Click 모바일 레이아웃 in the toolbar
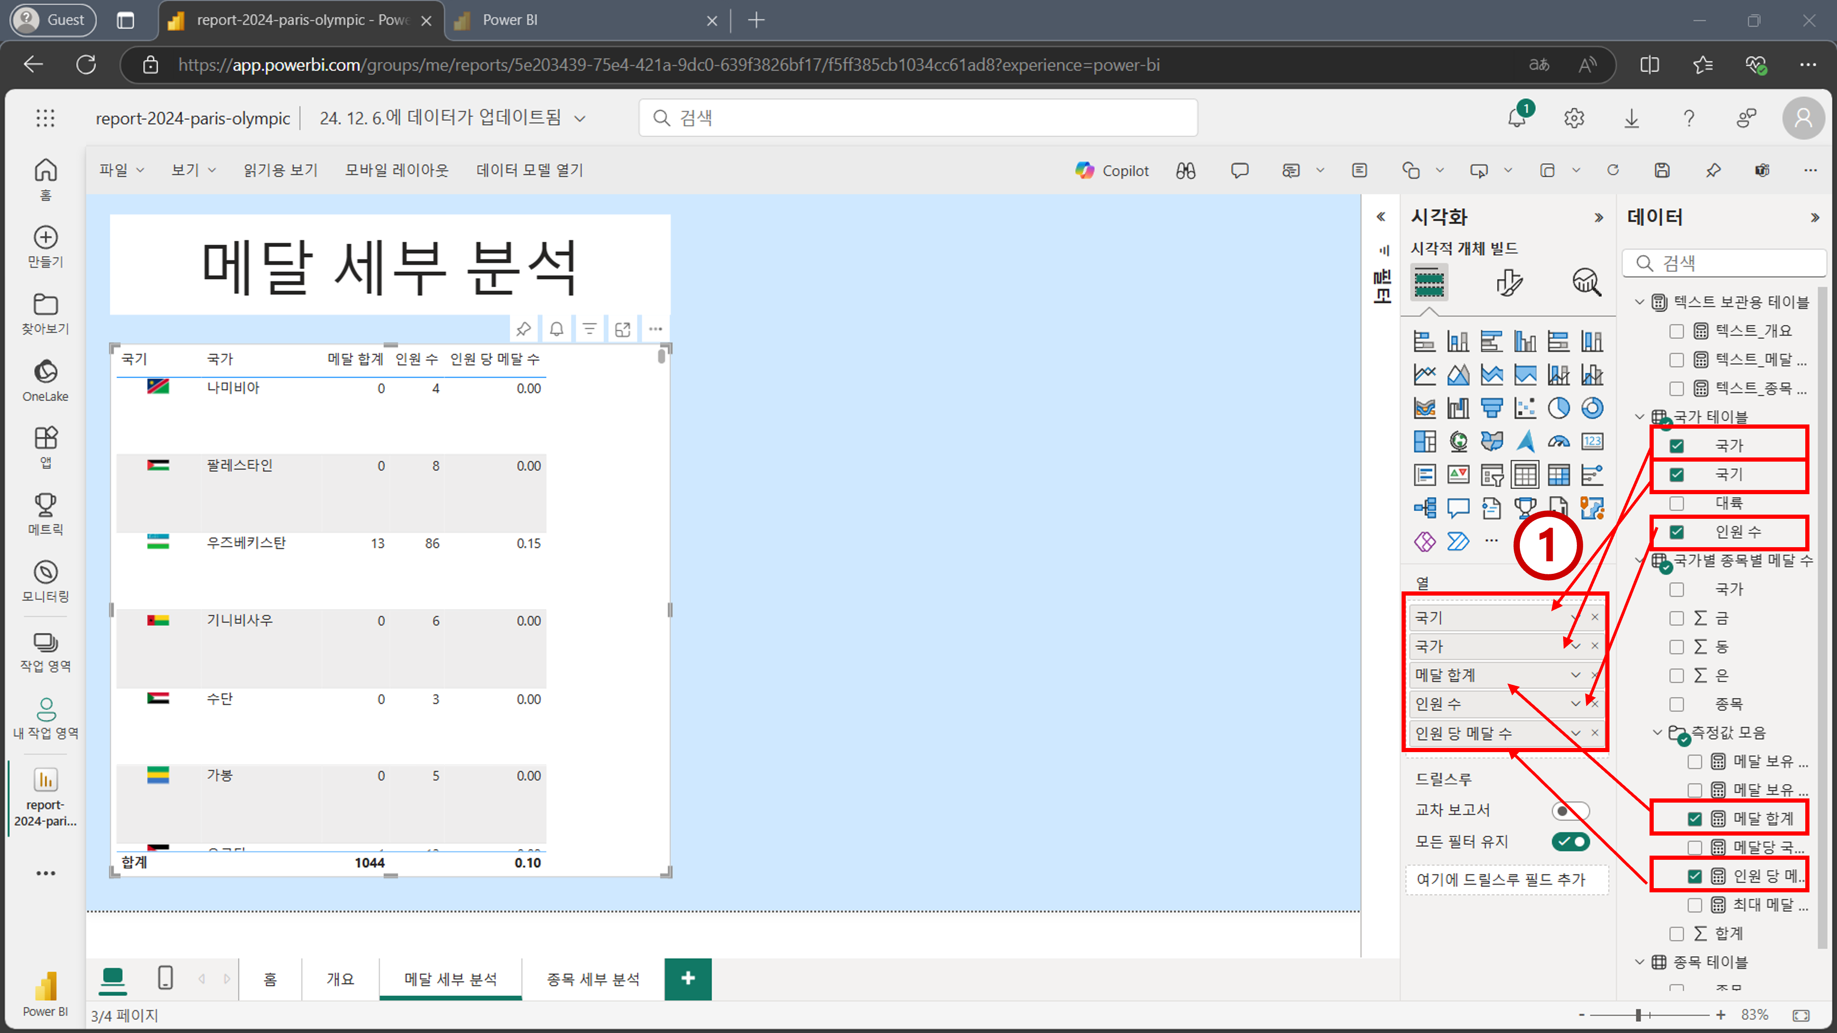The image size is (1837, 1033). [397, 170]
